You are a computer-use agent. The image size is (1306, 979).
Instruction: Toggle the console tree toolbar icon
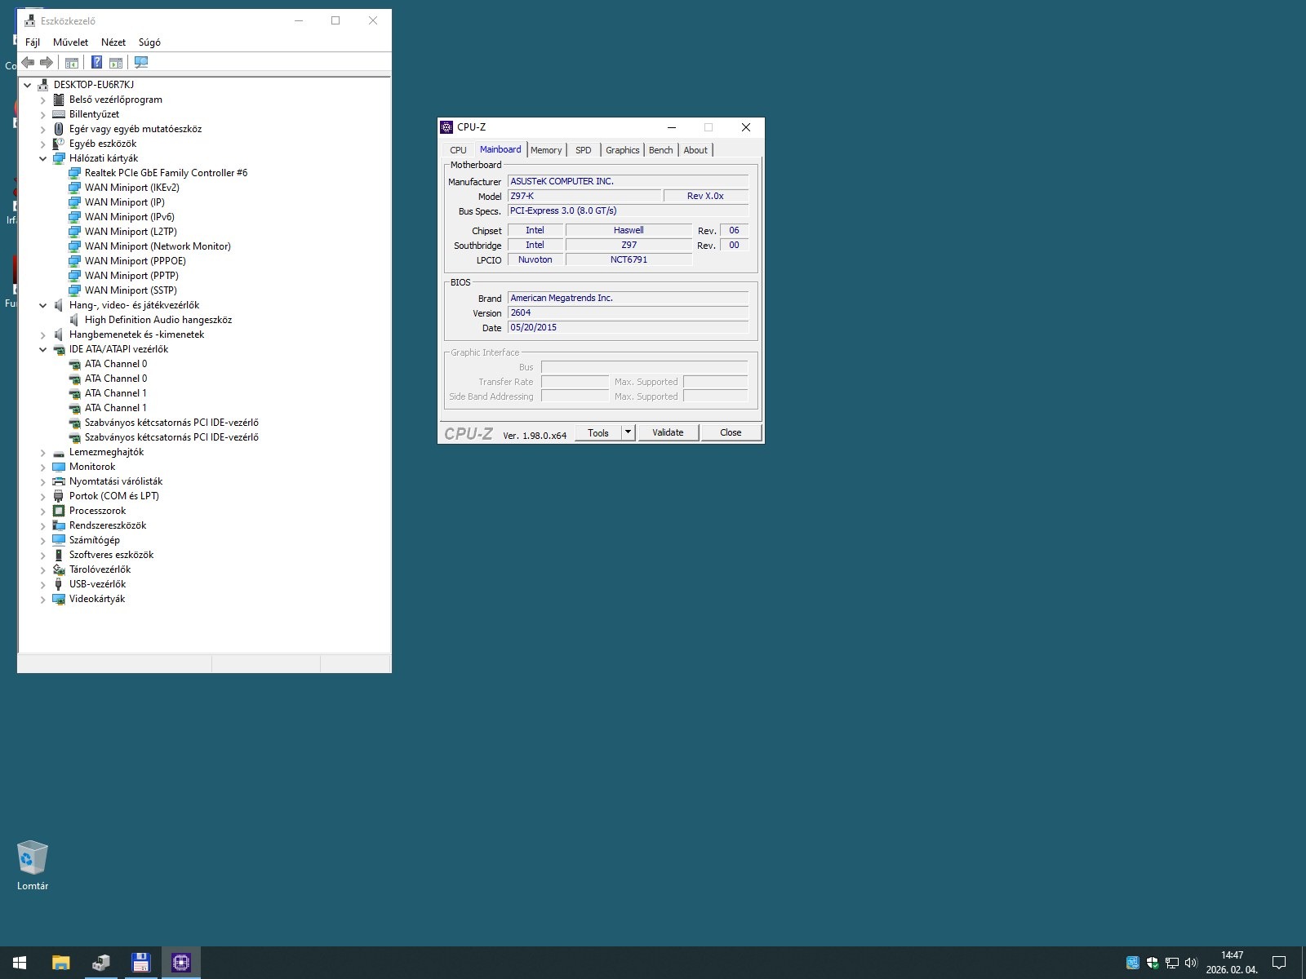72,62
